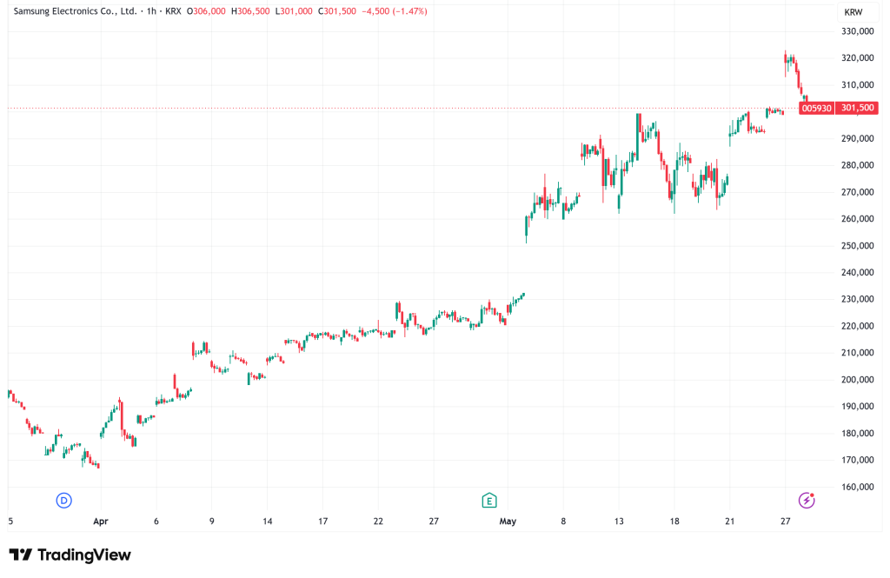Click the May label on time axis
890x578 pixels.
coord(508,522)
